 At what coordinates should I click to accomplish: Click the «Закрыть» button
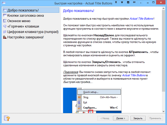tap(138, 118)
